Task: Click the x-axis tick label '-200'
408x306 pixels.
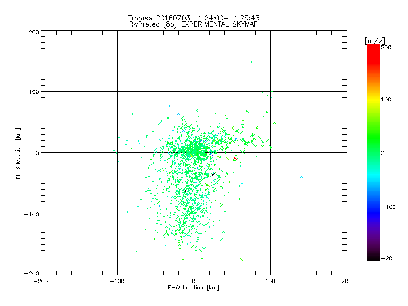Action: pos(41,281)
